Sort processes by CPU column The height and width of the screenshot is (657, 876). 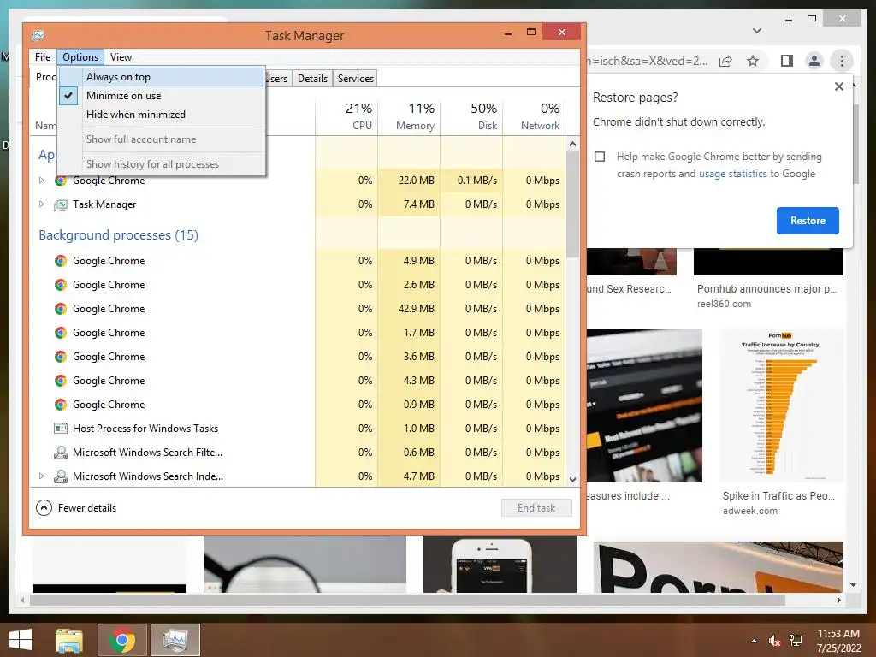pyautogui.click(x=346, y=116)
